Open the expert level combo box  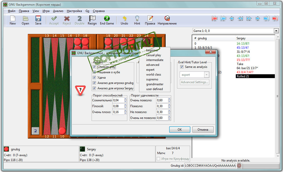pos(194,75)
